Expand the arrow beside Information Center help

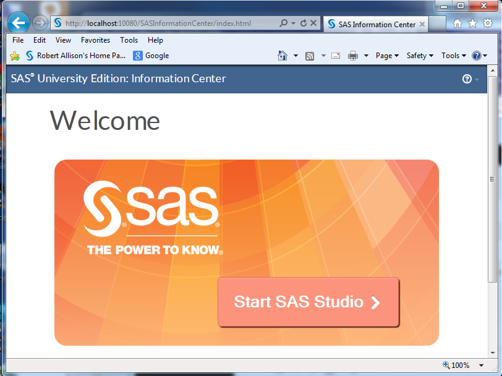(477, 79)
